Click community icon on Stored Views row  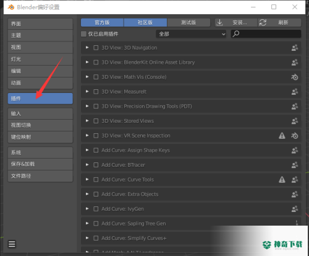point(295,121)
